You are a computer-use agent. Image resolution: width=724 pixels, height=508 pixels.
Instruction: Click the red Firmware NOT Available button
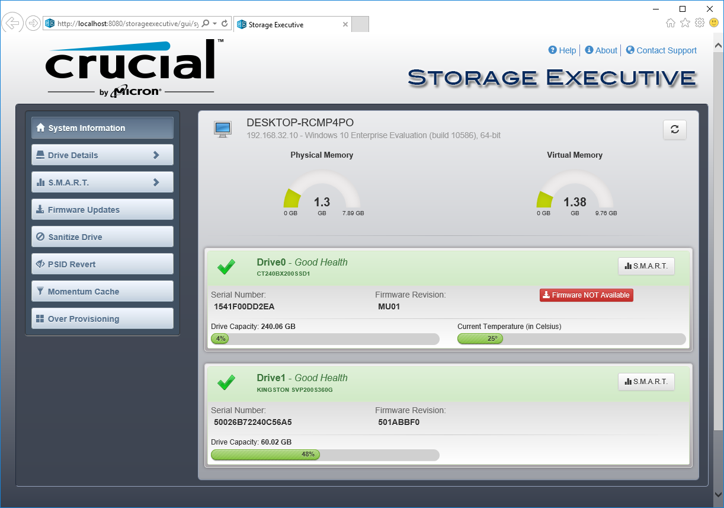click(x=586, y=295)
